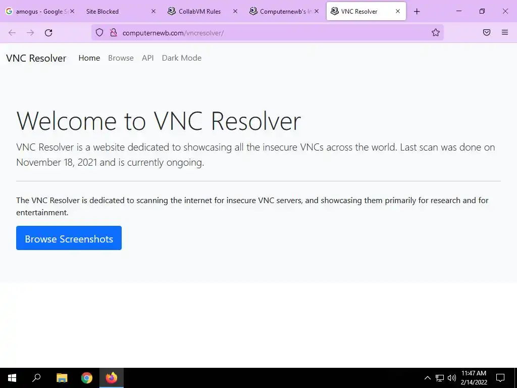Image resolution: width=517 pixels, height=388 pixels.
Task: Reload the current page
Action: [x=48, y=33]
